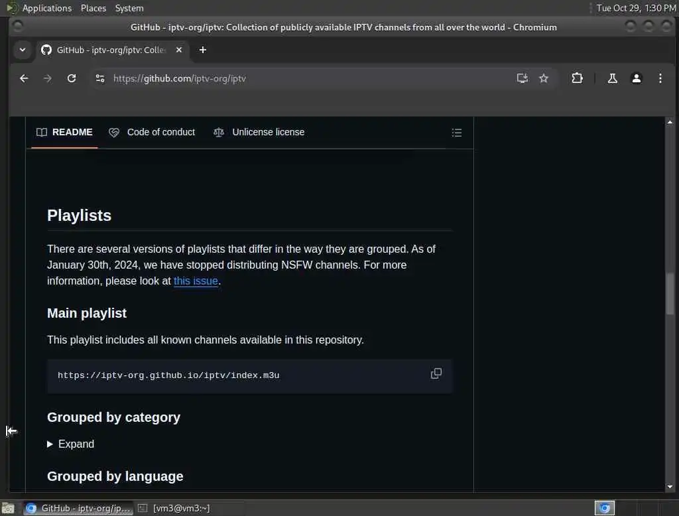
Task: Bookmark this page with the star icon
Action: tap(544, 78)
